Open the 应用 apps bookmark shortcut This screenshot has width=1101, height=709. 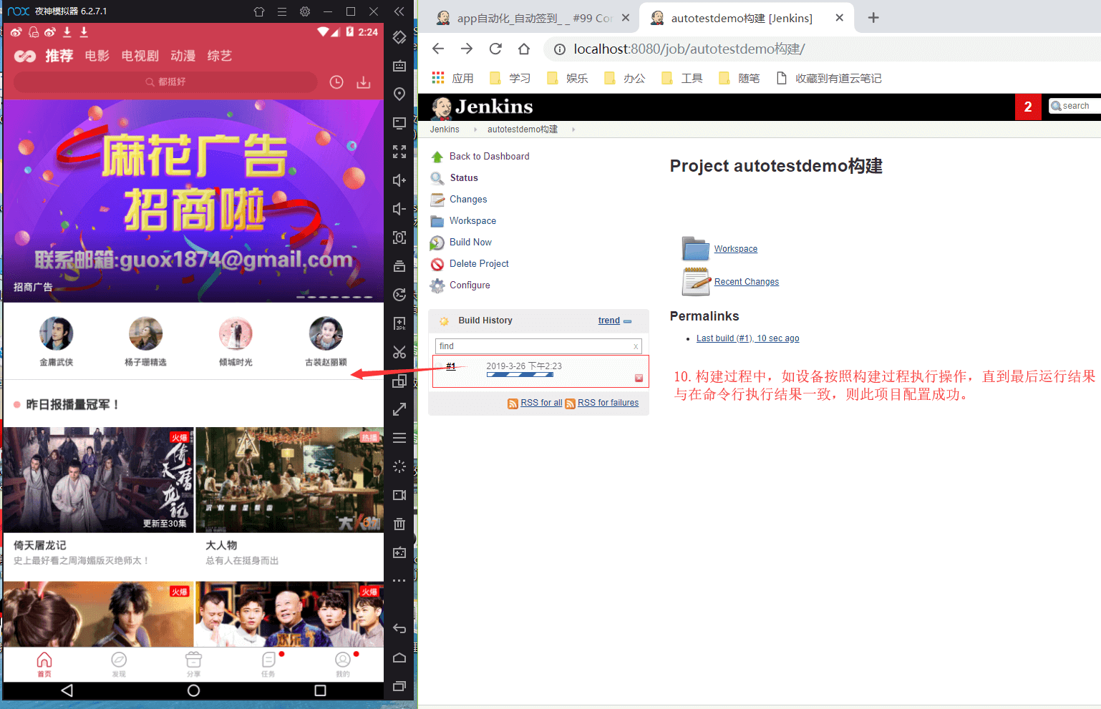tap(452, 78)
